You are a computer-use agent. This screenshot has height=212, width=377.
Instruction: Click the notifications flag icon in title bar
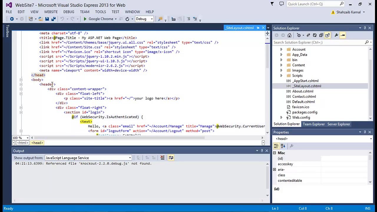[x=272, y=4]
